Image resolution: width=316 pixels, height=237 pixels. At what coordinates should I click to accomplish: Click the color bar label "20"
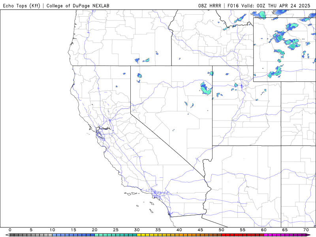point(94,230)
